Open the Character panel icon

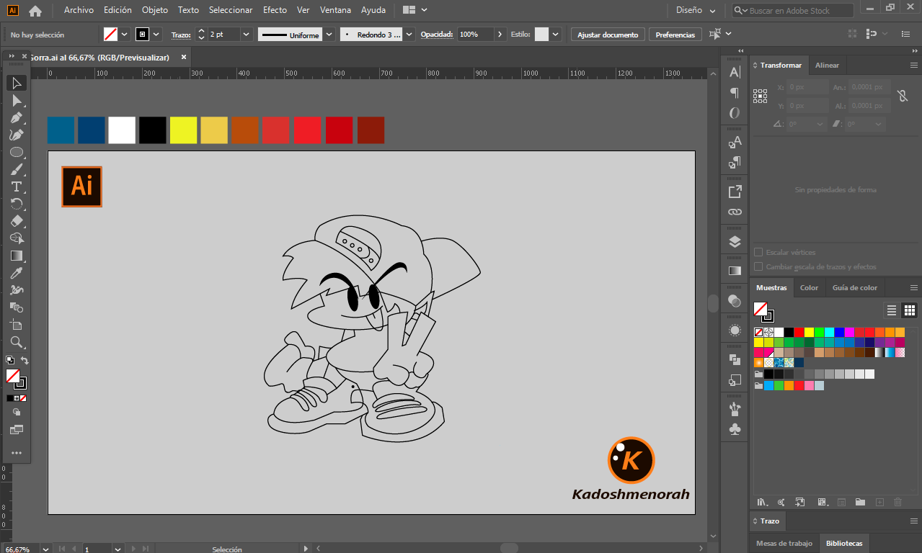[x=735, y=72]
